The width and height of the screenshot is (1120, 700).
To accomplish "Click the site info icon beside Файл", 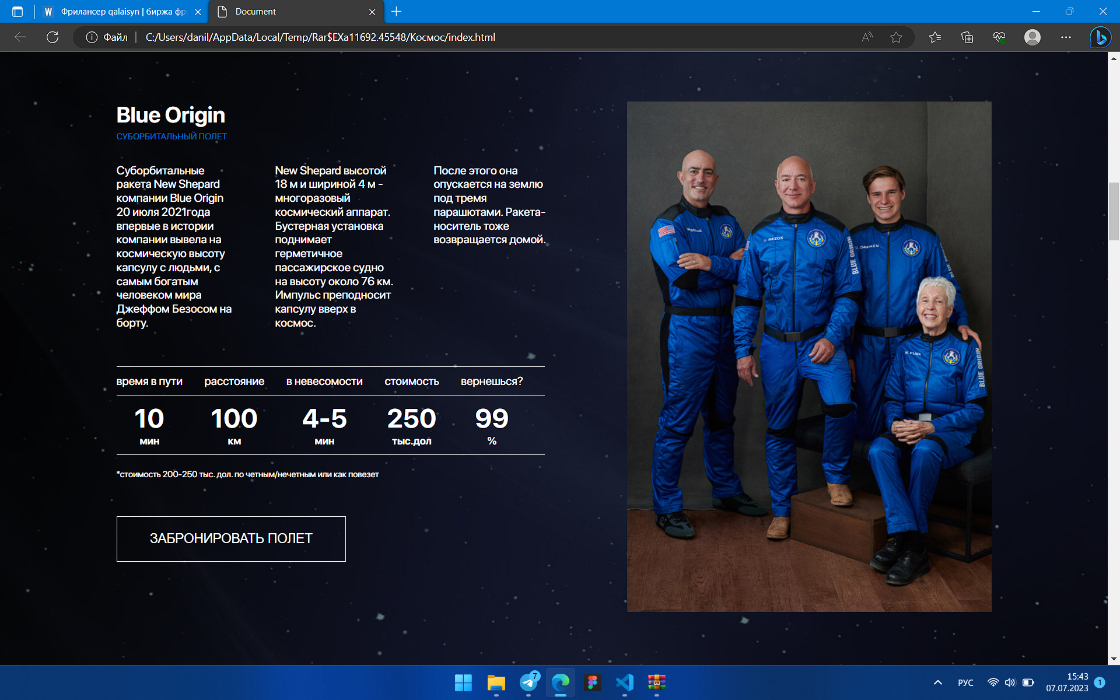I will point(92,37).
